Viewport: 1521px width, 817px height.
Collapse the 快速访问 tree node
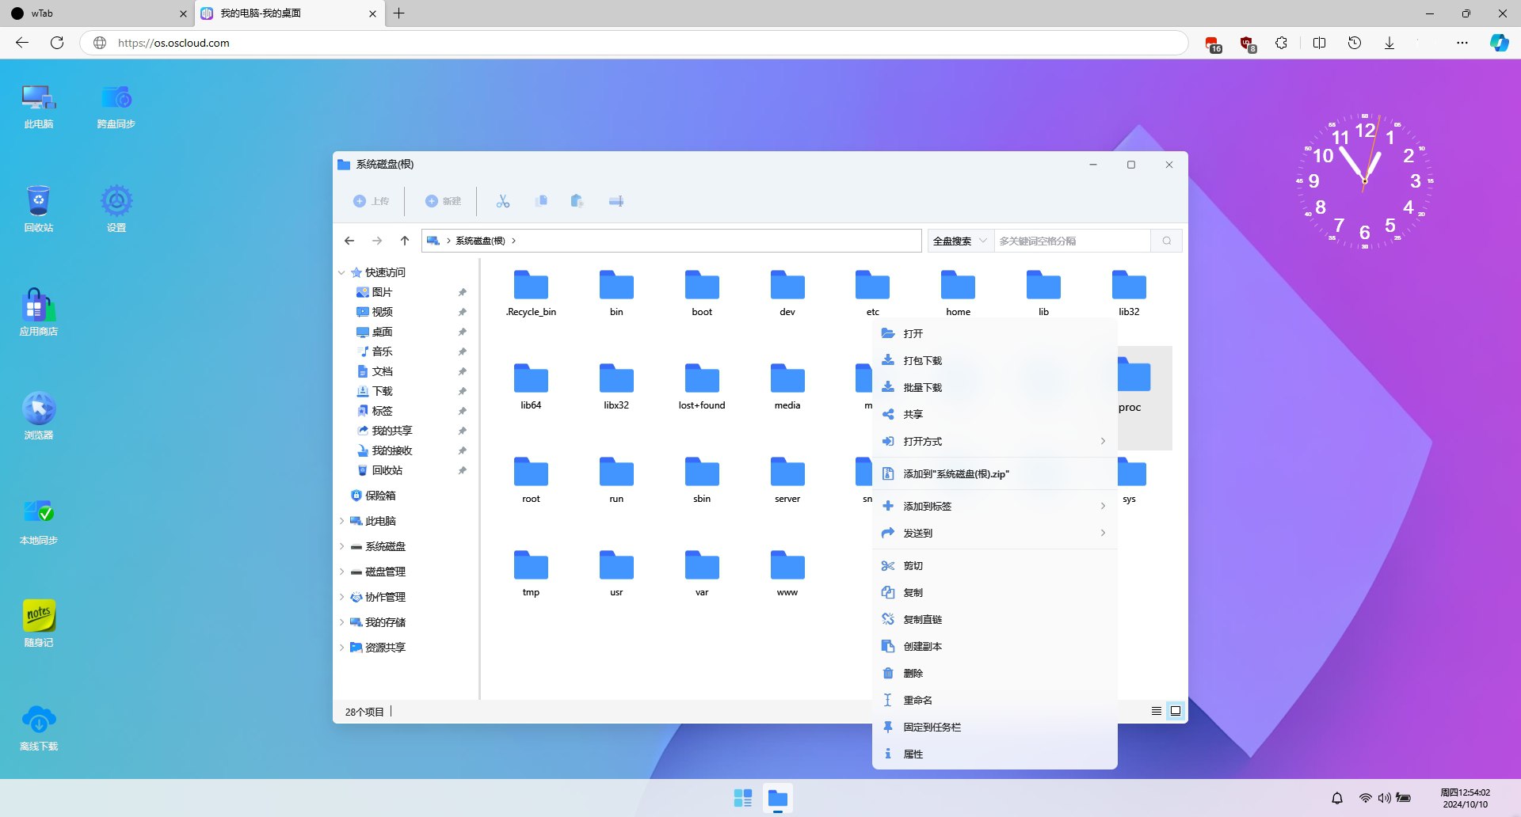click(341, 272)
